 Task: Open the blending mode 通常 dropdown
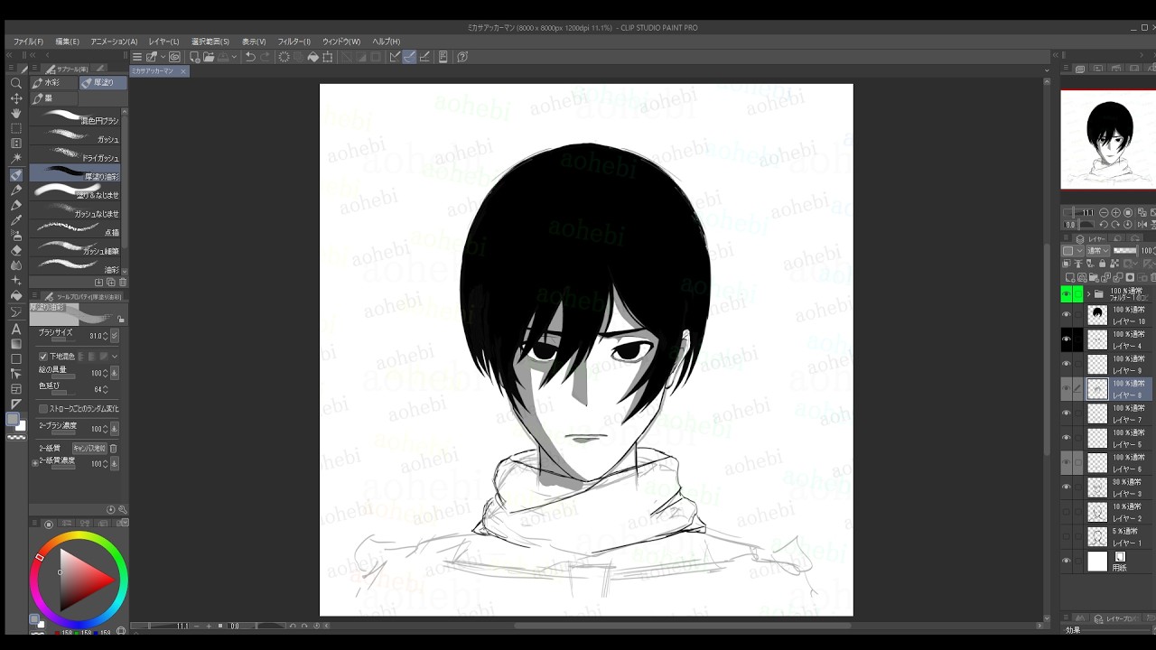(x=1096, y=251)
